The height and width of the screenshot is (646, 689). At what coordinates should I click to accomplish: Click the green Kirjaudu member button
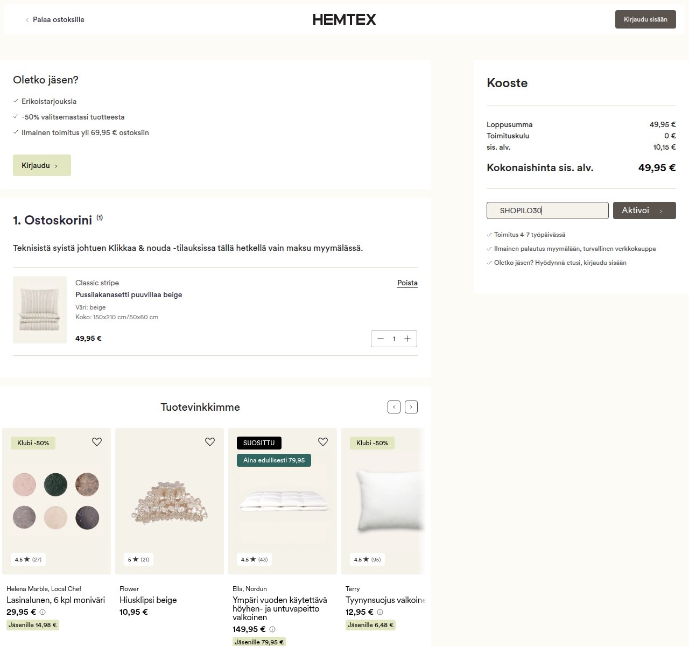click(42, 165)
